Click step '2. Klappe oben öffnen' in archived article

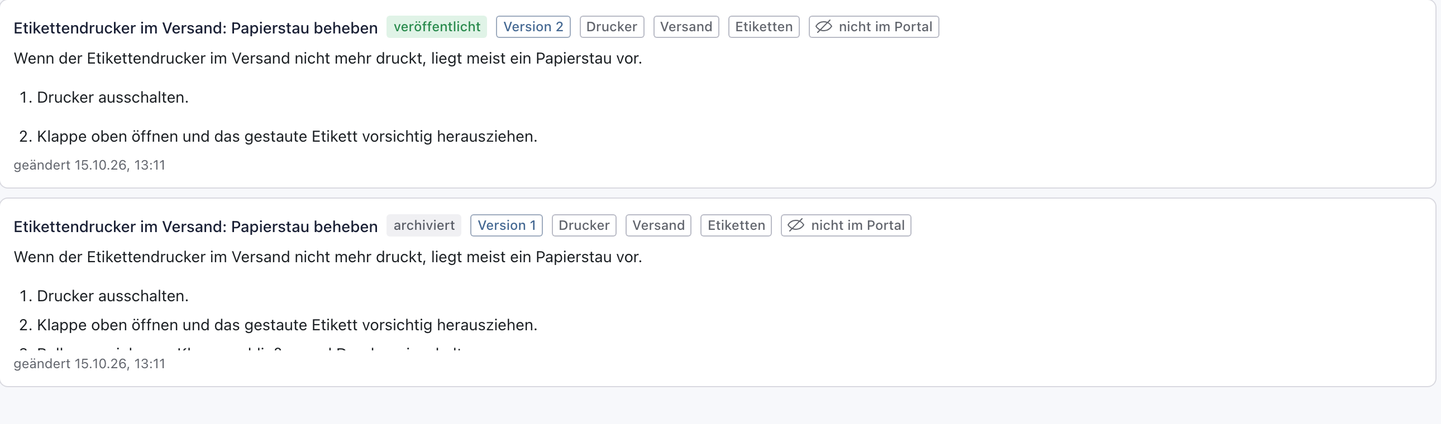[x=278, y=325]
